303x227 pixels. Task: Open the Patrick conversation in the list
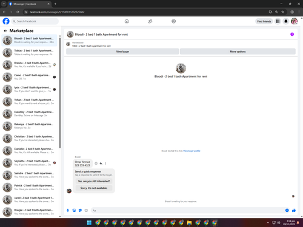[30, 187]
